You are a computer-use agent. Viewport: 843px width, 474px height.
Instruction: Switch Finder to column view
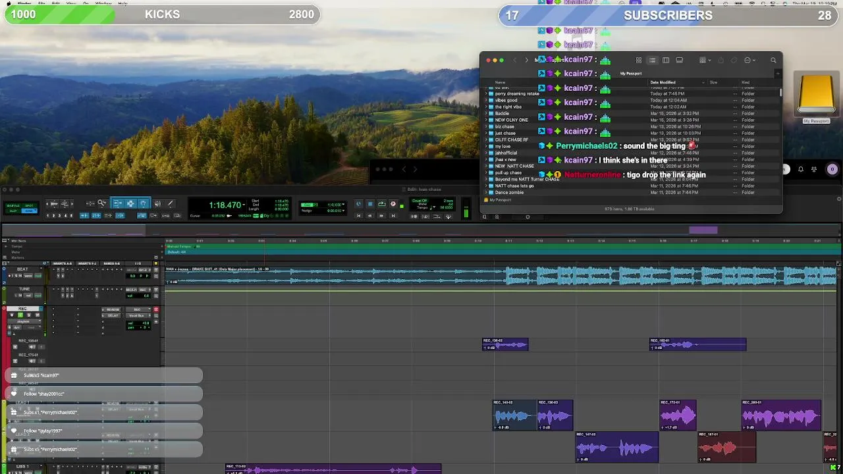click(666, 61)
